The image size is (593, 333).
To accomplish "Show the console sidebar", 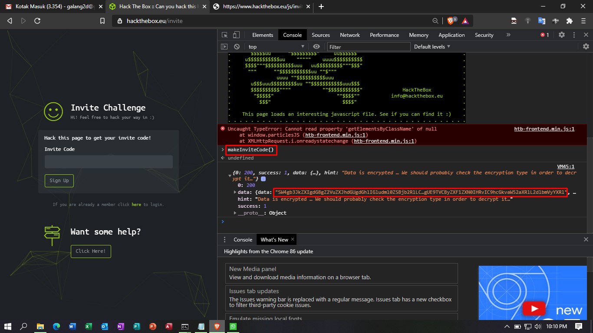I will coord(224,46).
